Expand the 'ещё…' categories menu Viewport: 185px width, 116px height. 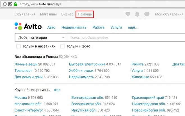tap(133, 28)
